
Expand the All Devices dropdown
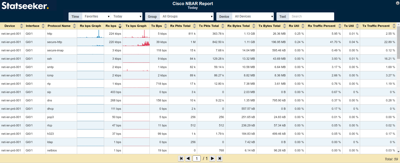tap(253, 16)
